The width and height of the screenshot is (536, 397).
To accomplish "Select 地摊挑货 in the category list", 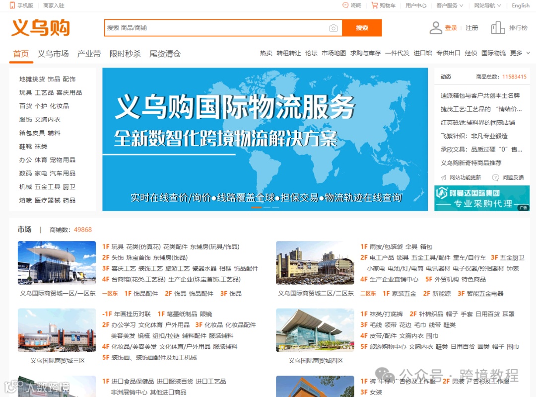I will tap(32, 79).
